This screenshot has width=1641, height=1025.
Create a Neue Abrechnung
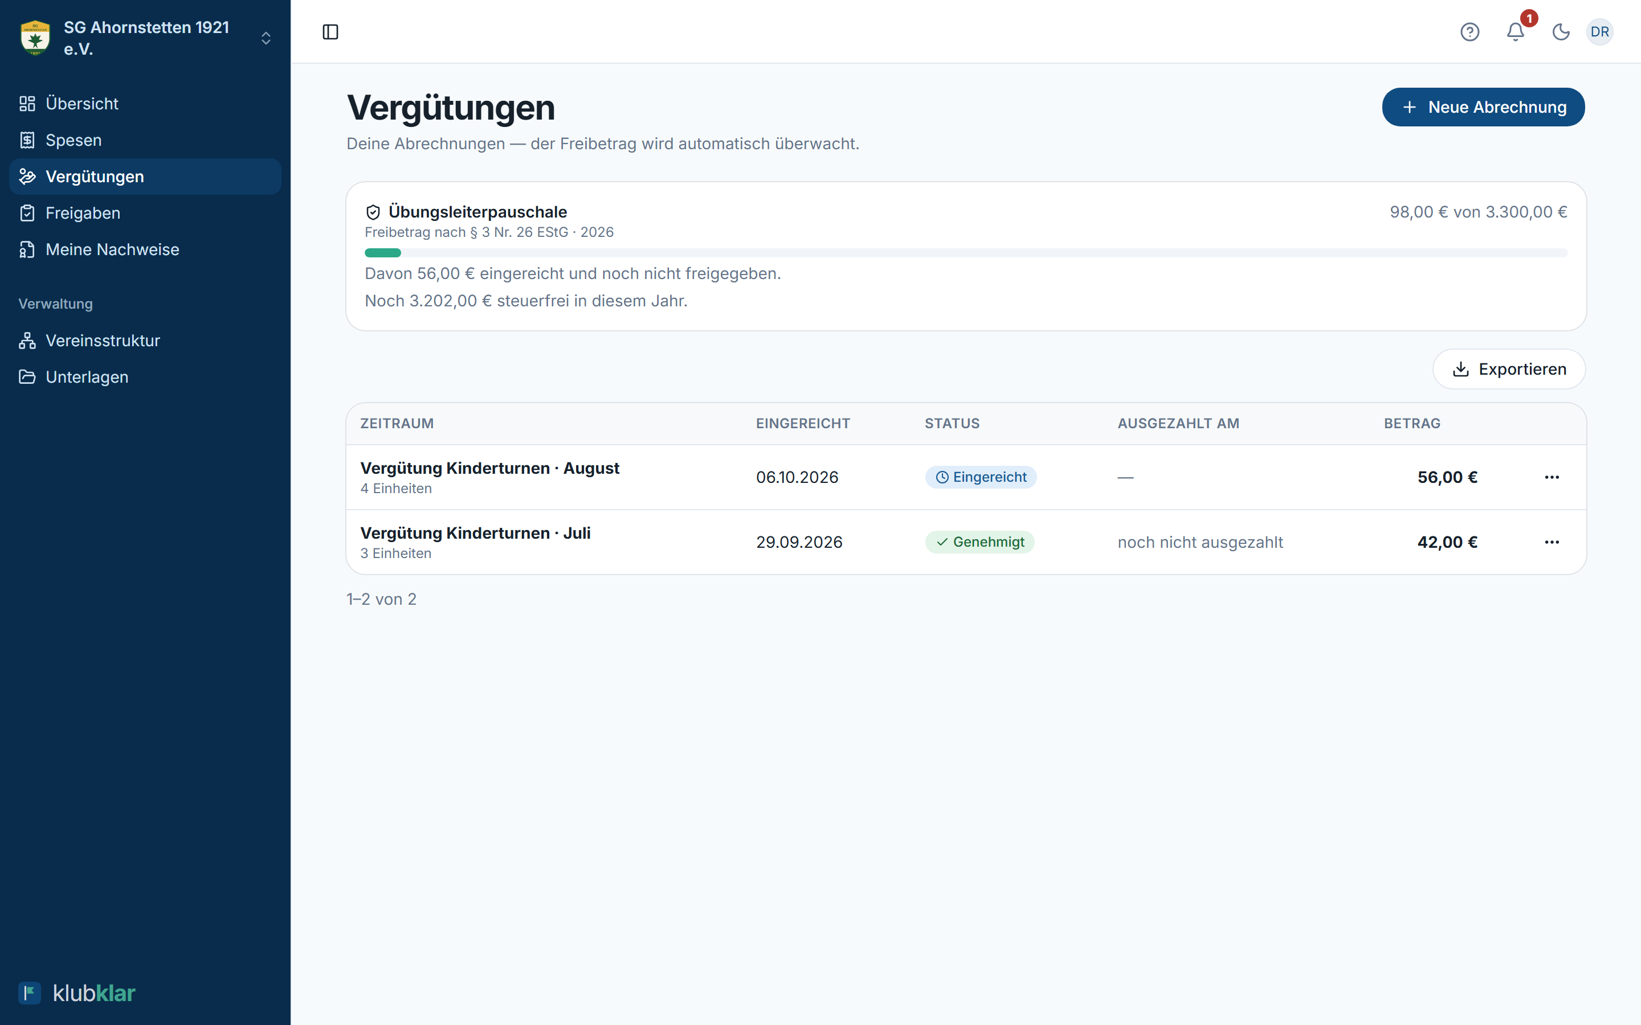(x=1483, y=107)
